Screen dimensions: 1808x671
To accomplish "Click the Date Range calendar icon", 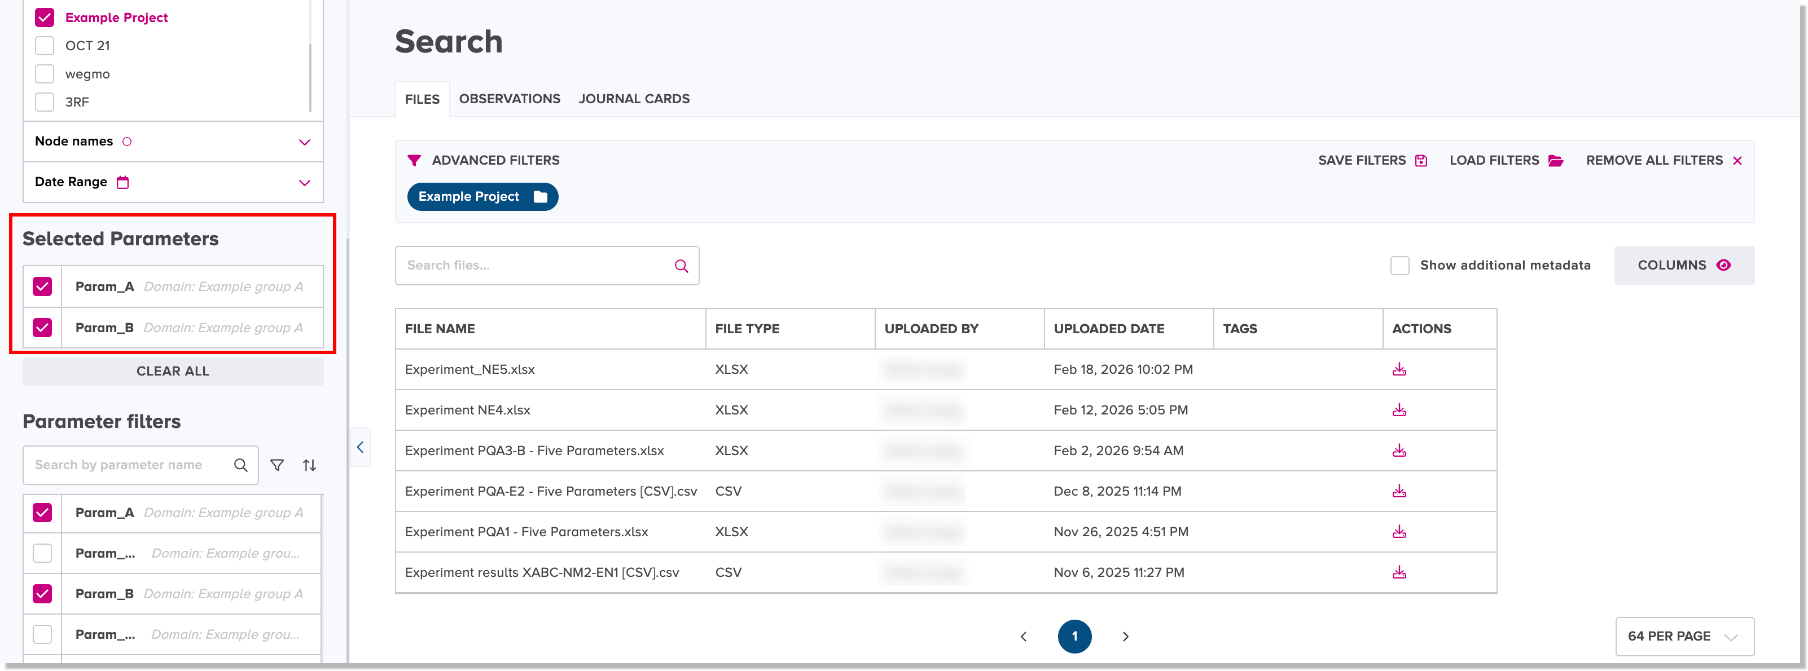I will (x=123, y=182).
